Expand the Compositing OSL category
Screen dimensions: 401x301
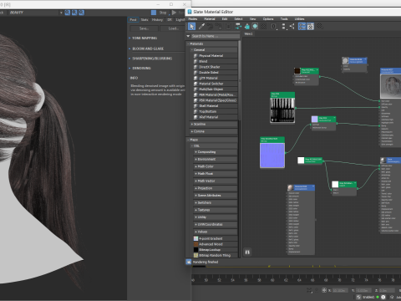point(216,152)
